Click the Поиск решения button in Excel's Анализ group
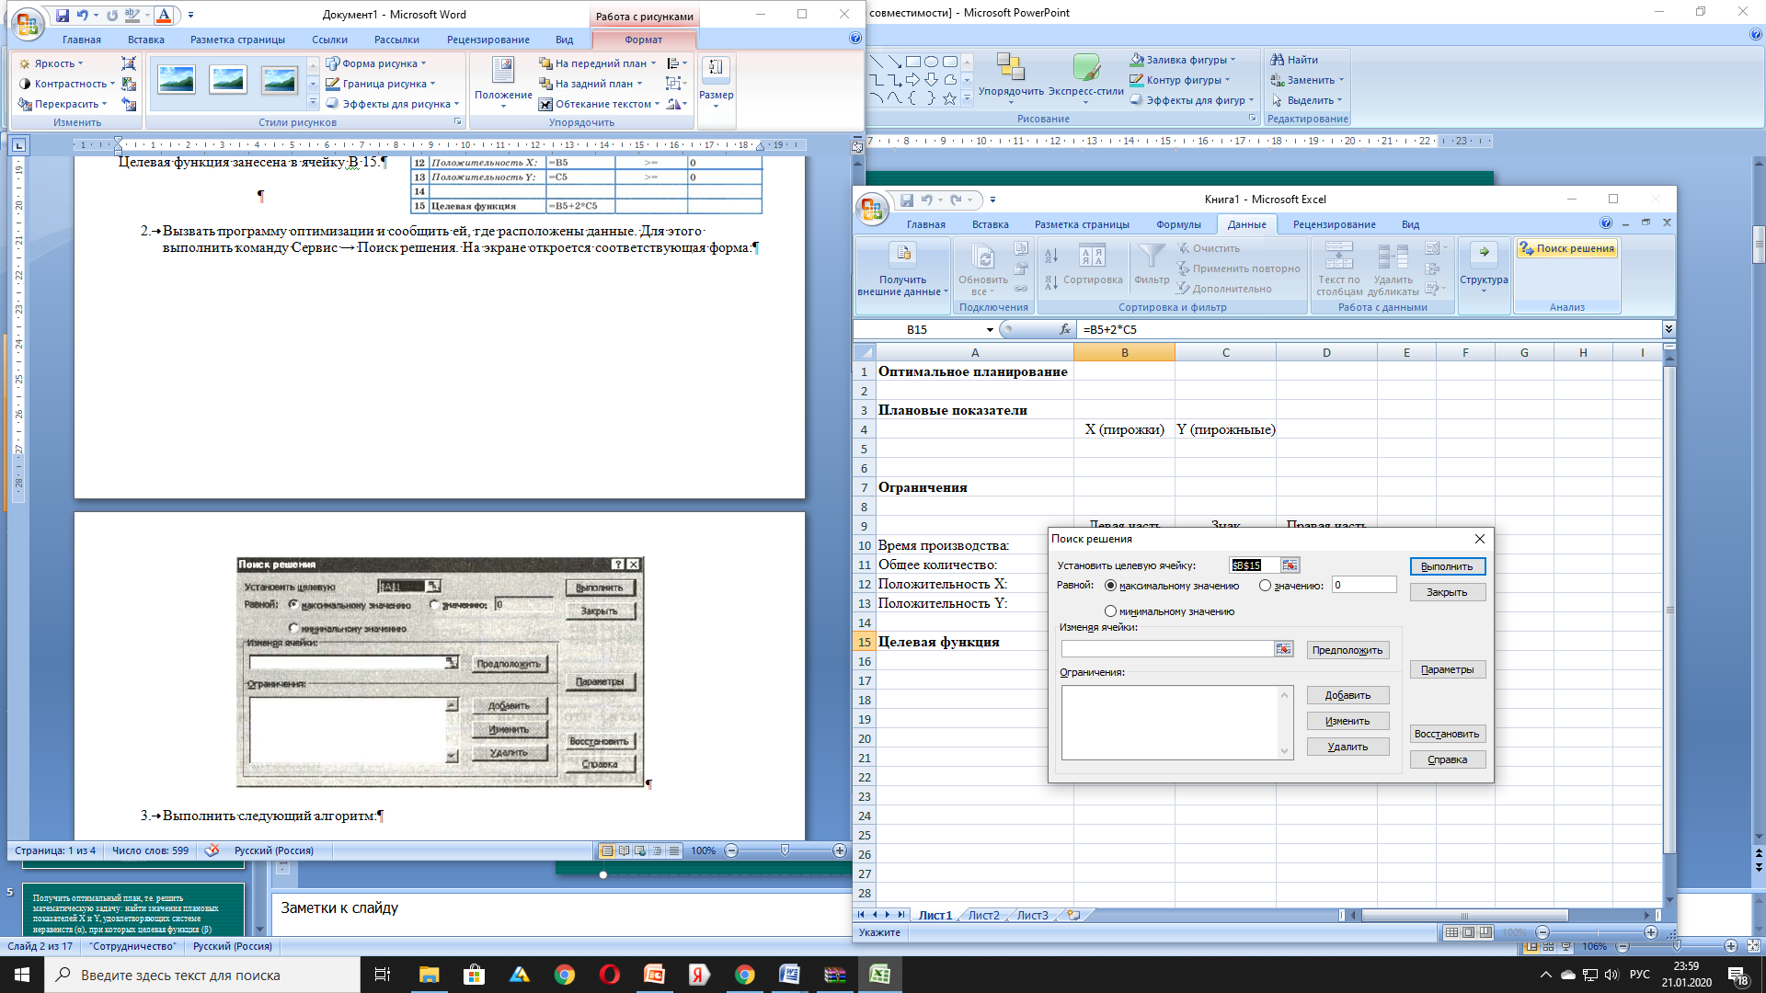 click(x=1566, y=248)
